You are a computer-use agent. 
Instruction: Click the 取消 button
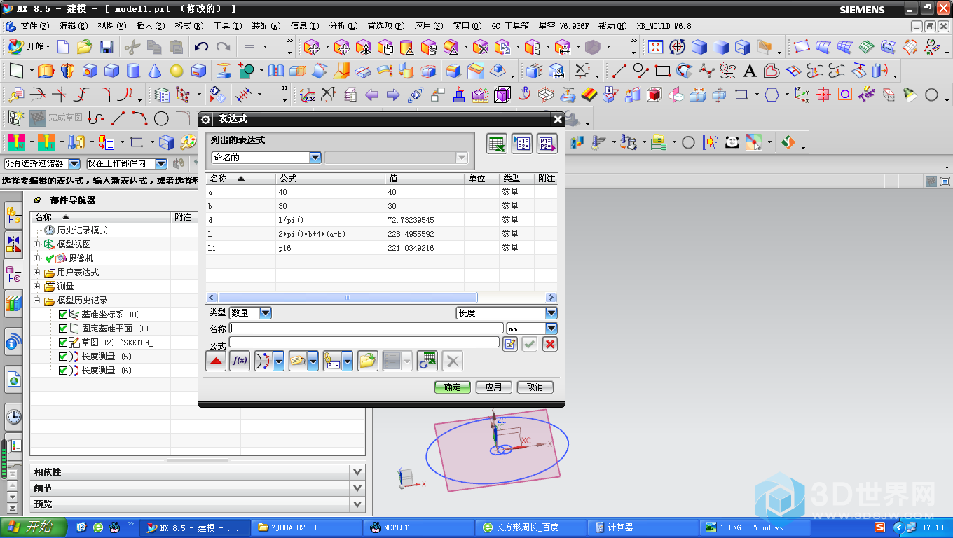pyautogui.click(x=535, y=387)
